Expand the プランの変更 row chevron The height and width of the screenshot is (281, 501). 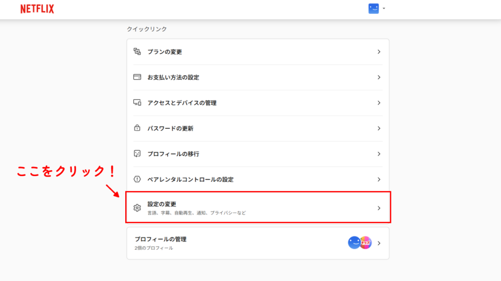point(379,52)
